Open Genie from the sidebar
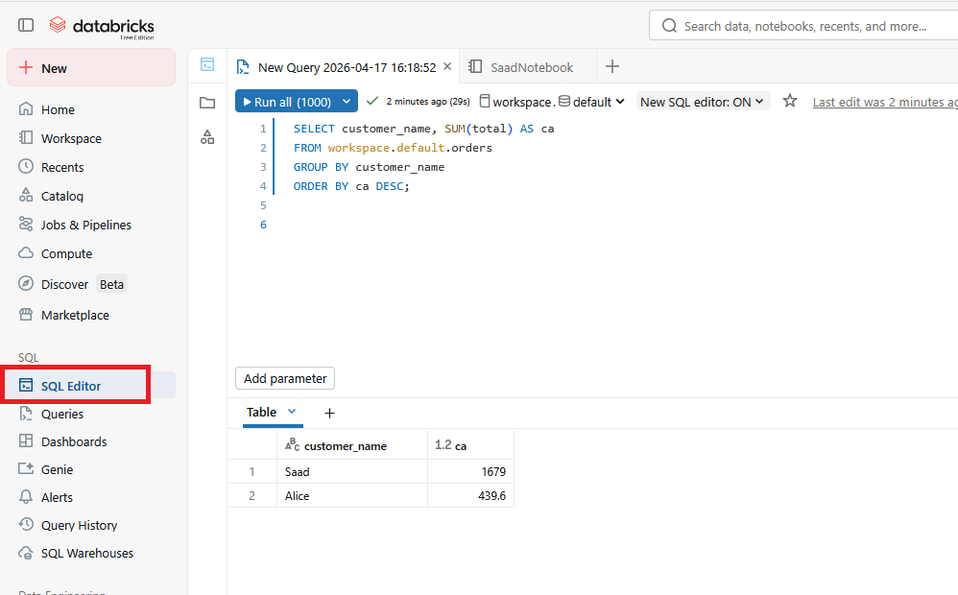This screenshot has width=958, height=595. click(57, 469)
